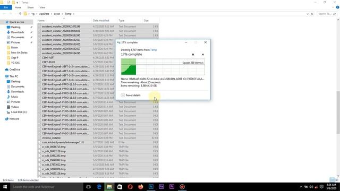Open Local Disk (C:) drive

19,112
